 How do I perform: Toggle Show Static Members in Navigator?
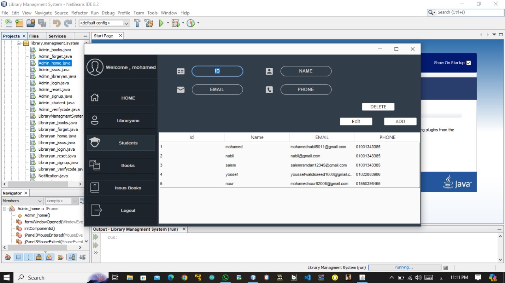[28, 257]
